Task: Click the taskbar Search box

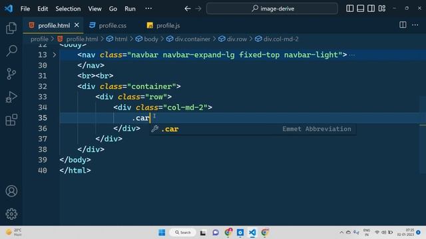Action: coord(182,232)
